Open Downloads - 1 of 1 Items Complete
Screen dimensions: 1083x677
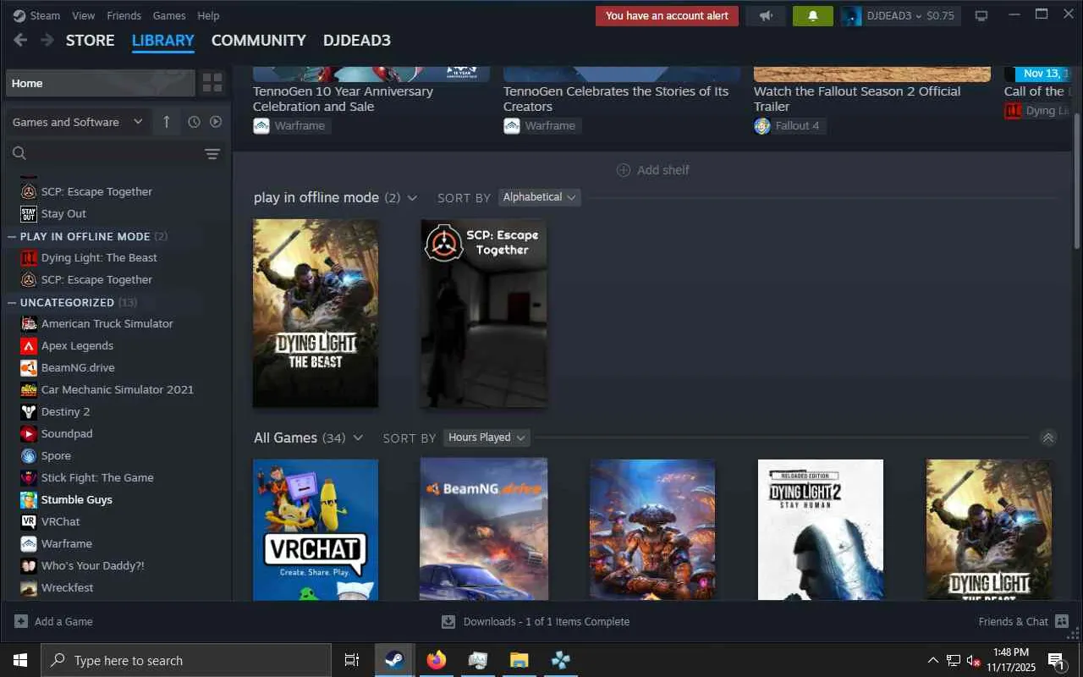pyautogui.click(x=547, y=621)
